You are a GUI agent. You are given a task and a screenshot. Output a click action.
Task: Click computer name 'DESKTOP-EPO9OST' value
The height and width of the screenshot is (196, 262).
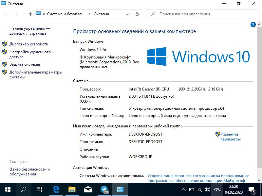point(145,134)
